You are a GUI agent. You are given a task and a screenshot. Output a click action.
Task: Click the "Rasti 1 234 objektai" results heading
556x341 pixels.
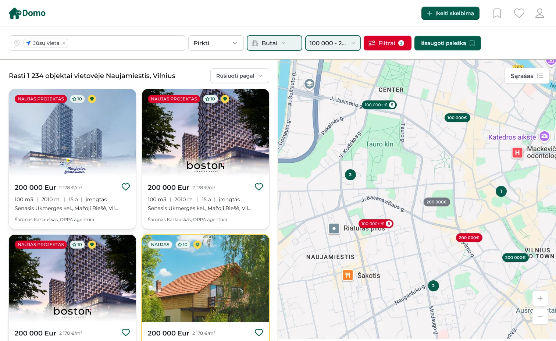click(92, 76)
